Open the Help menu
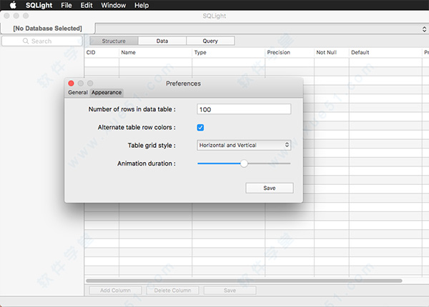Screen dimensions: 429x307 [142, 5]
